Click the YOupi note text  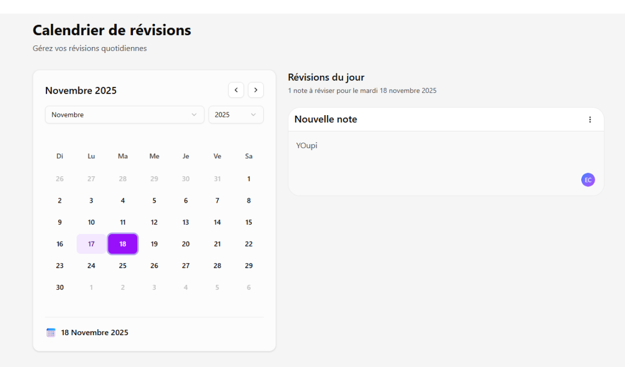(307, 145)
